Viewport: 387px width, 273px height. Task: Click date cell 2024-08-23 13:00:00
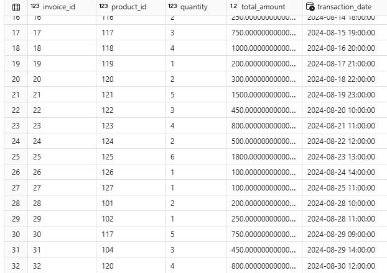(x=345, y=156)
